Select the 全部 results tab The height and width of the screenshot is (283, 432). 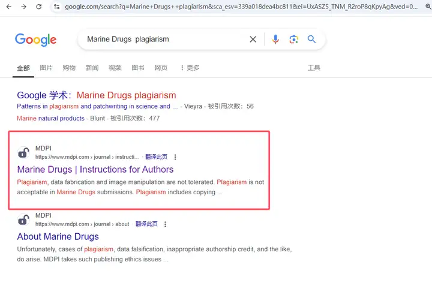(23, 68)
